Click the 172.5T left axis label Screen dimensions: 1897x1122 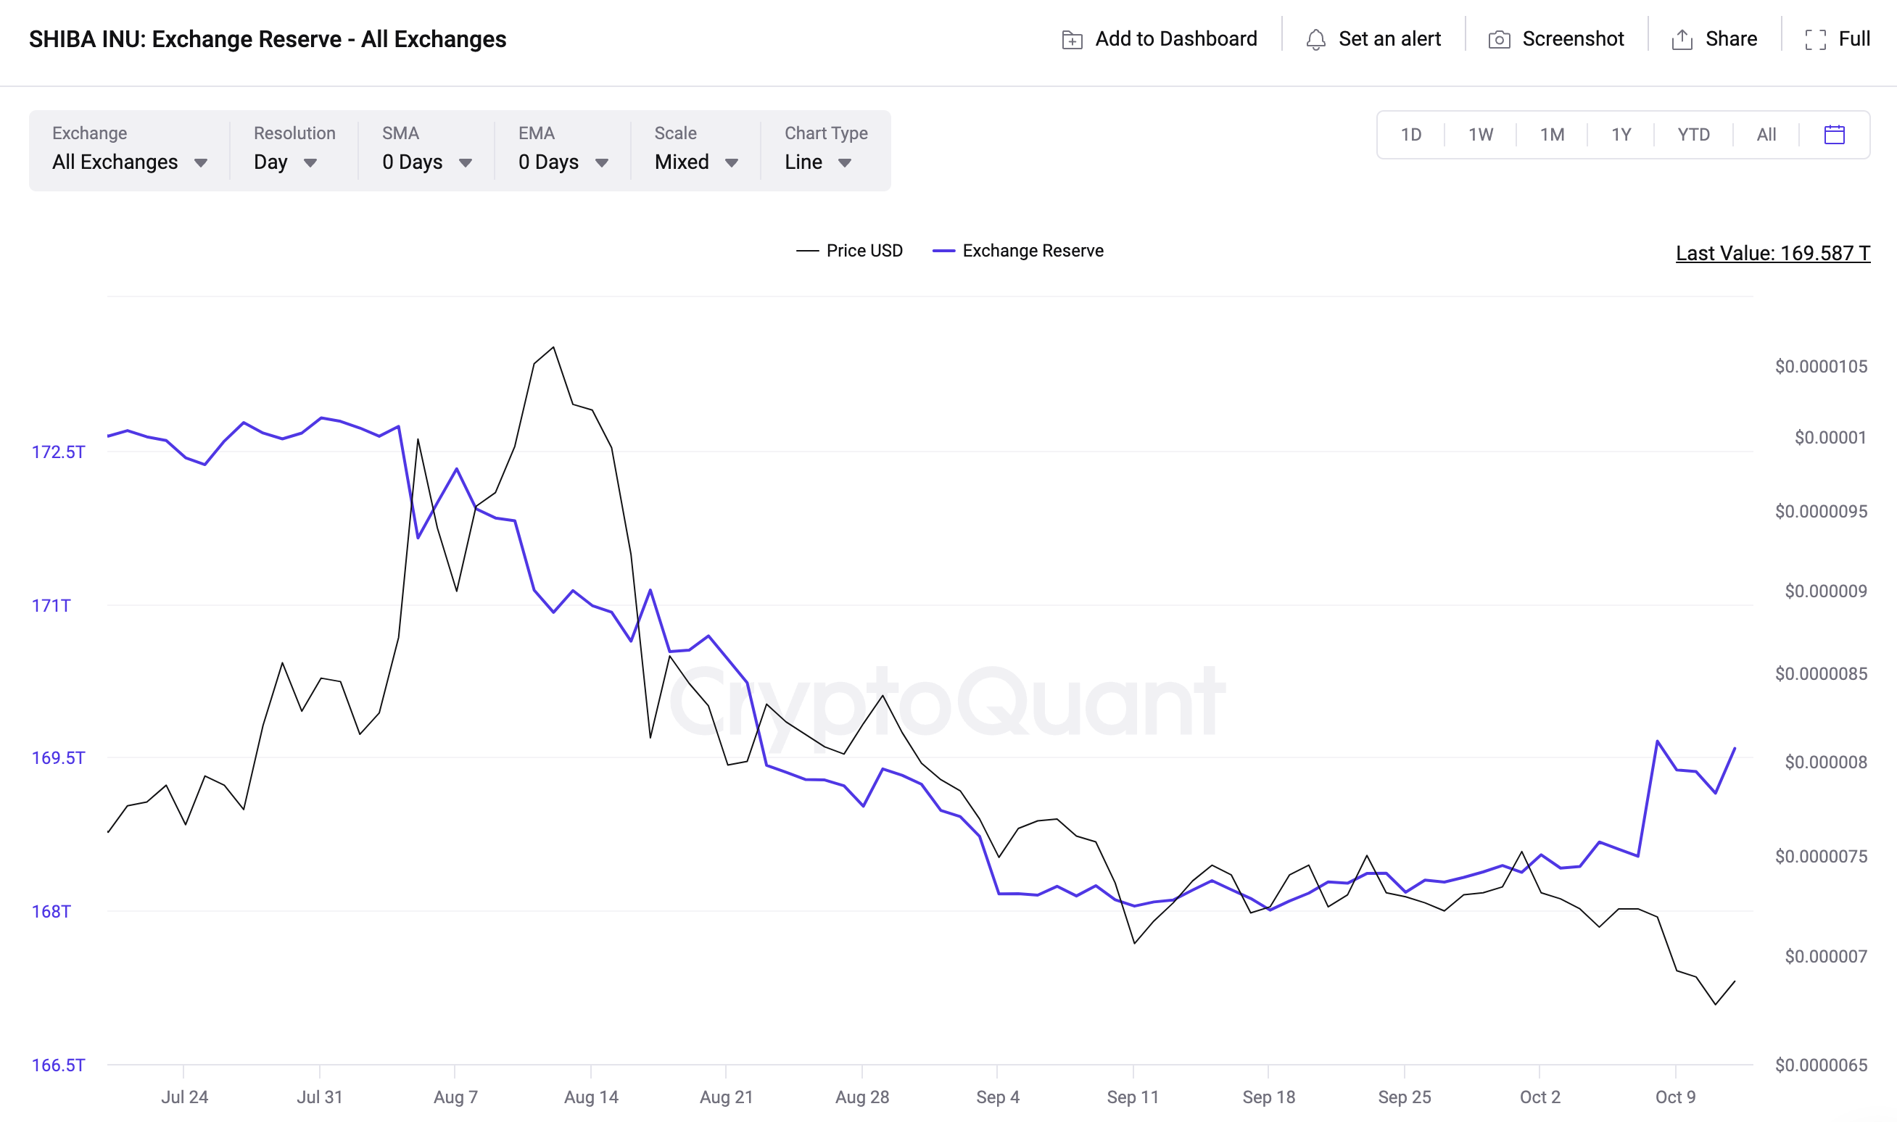point(58,452)
